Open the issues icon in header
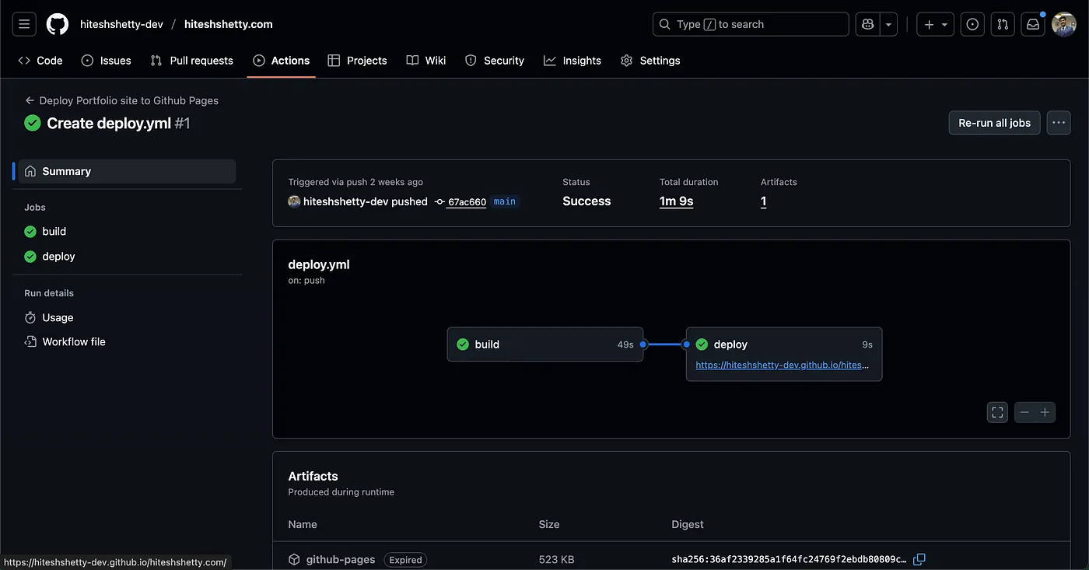The width and height of the screenshot is (1089, 570). 972,24
